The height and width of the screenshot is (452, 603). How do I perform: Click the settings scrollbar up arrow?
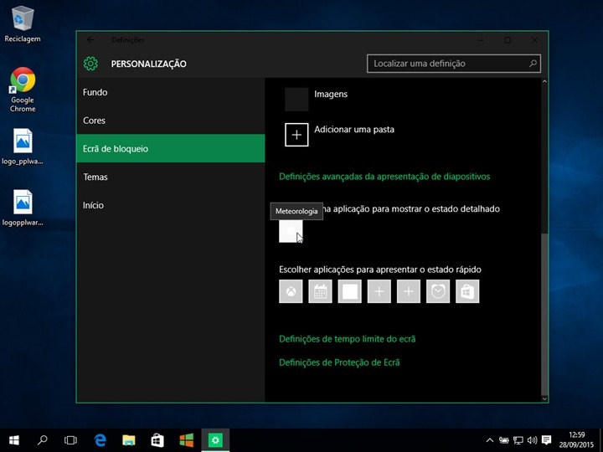click(x=544, y=81)
